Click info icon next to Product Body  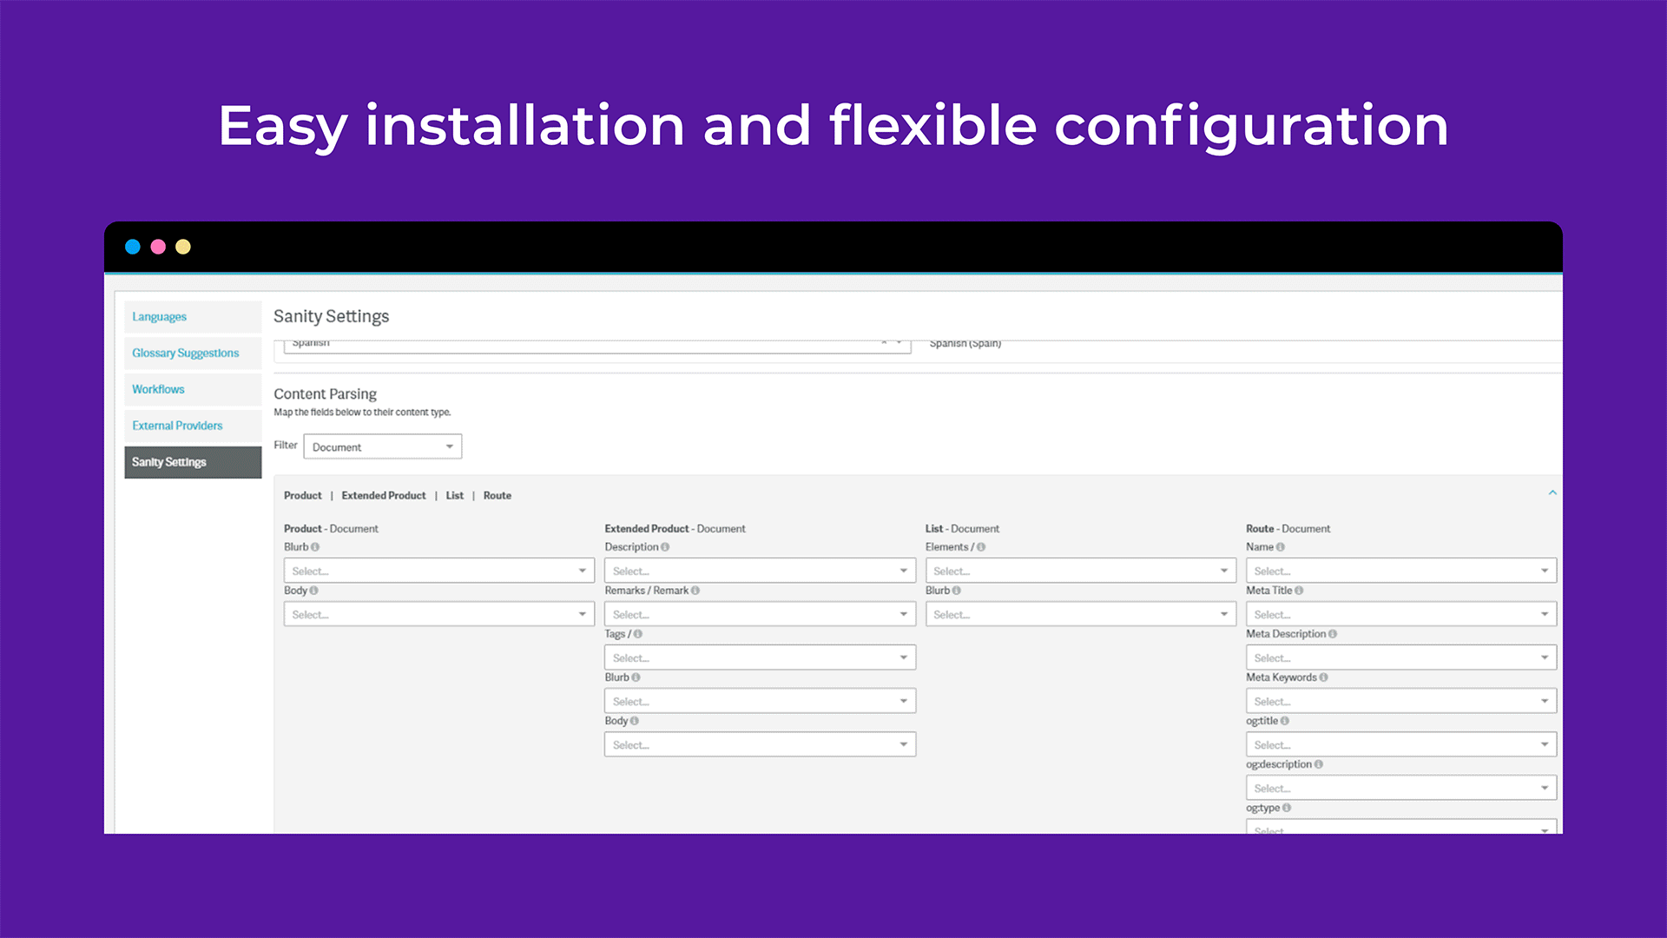[x=313, y=591]
